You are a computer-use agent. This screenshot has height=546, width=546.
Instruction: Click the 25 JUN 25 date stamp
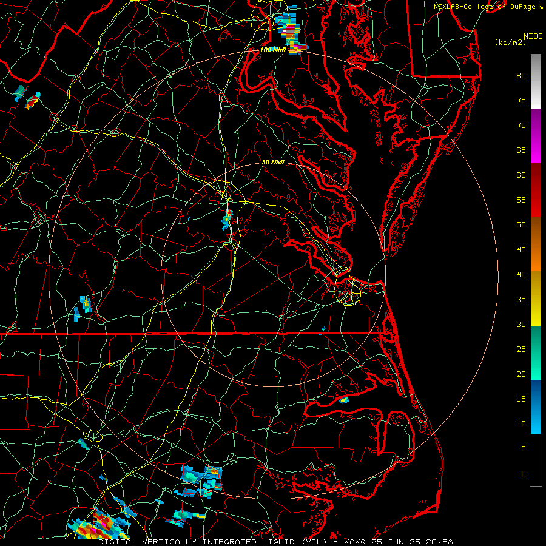tap(397, 542)
